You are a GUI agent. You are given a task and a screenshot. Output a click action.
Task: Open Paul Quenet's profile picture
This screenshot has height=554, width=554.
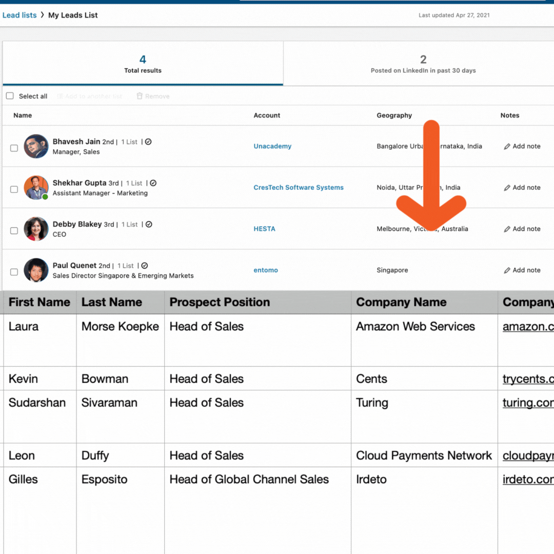(36, 270)
